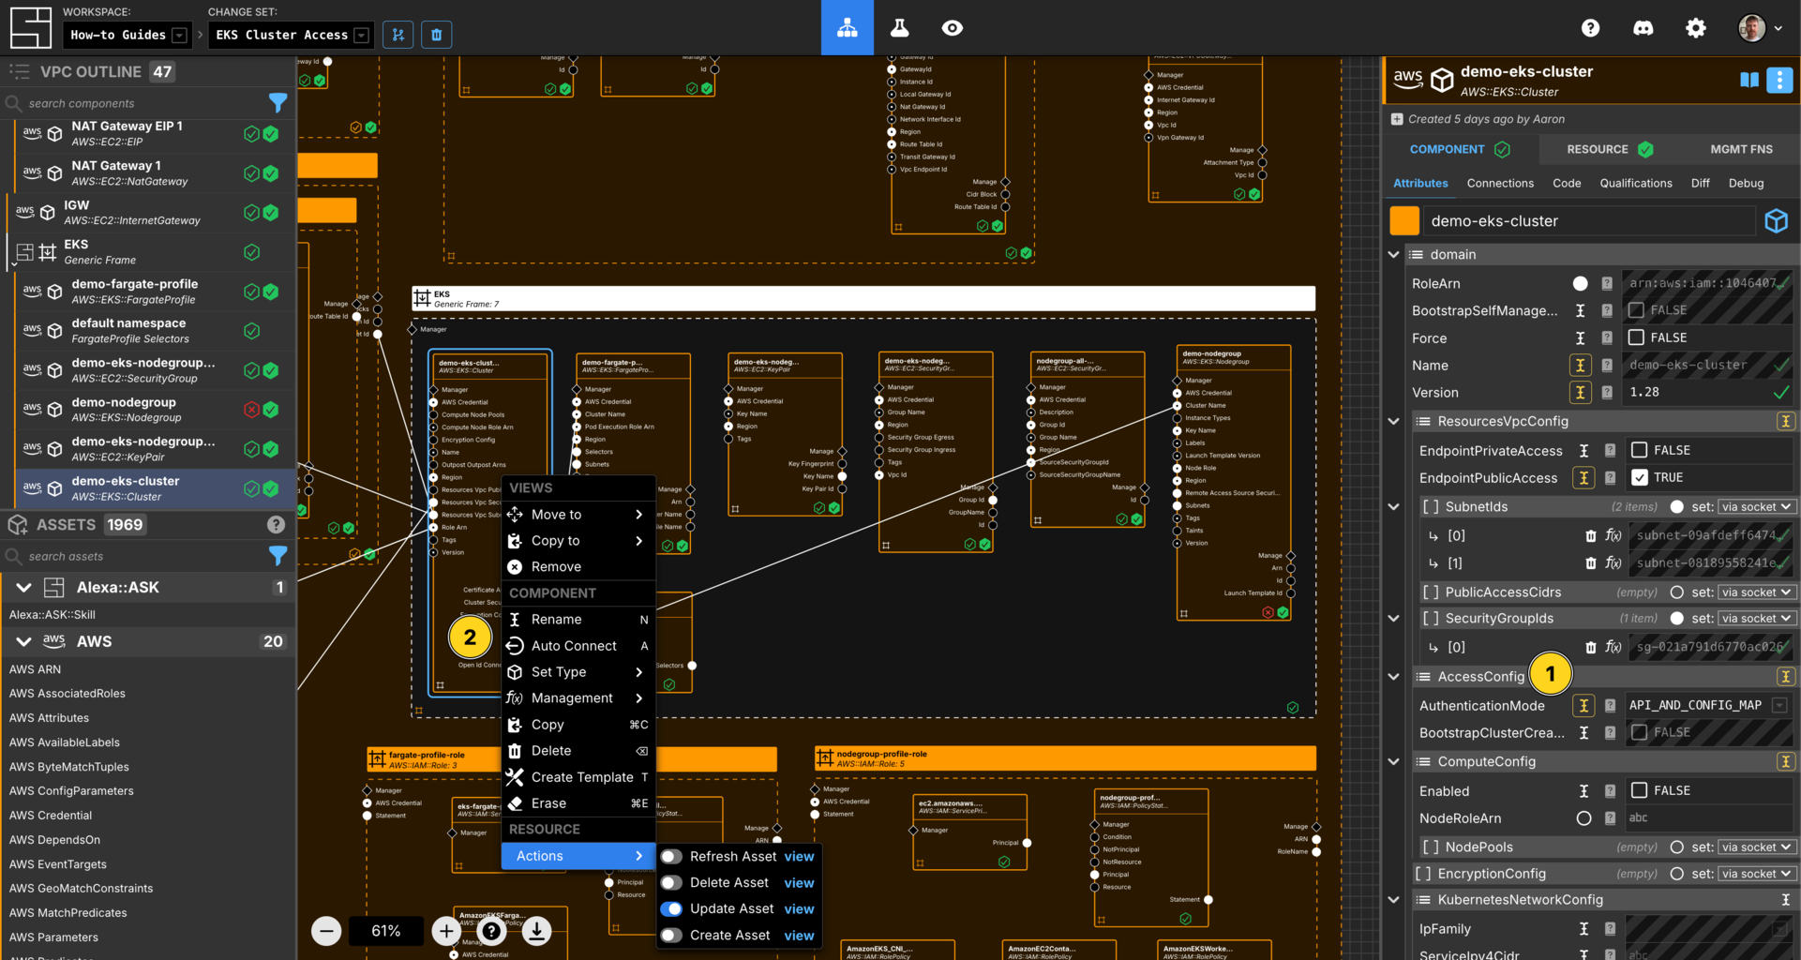Choose Erase in the context menu
Viewport: 1801px width, 960px height.
pos(578,803)
